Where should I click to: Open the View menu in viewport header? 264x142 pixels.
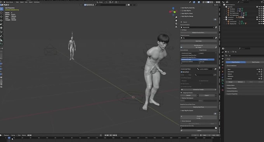(17, 2)
